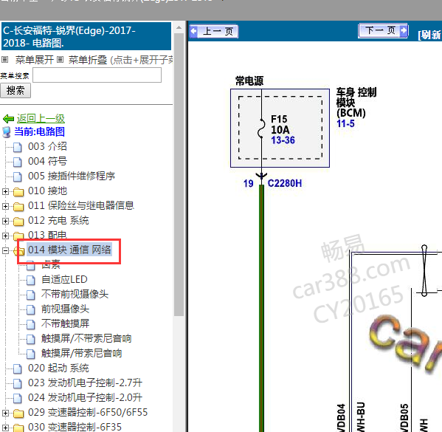442x432 pixels.
Task: Expand the 013 配电 node
Action: (5, 236)
